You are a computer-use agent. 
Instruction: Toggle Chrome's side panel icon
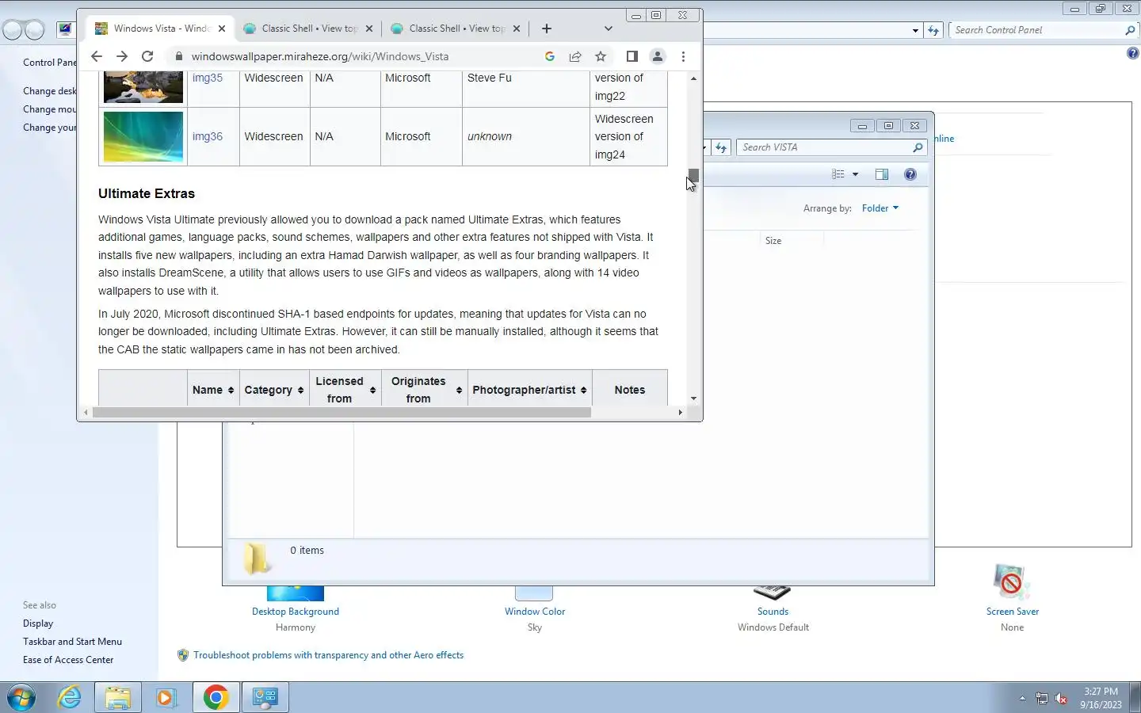point(632,56)
